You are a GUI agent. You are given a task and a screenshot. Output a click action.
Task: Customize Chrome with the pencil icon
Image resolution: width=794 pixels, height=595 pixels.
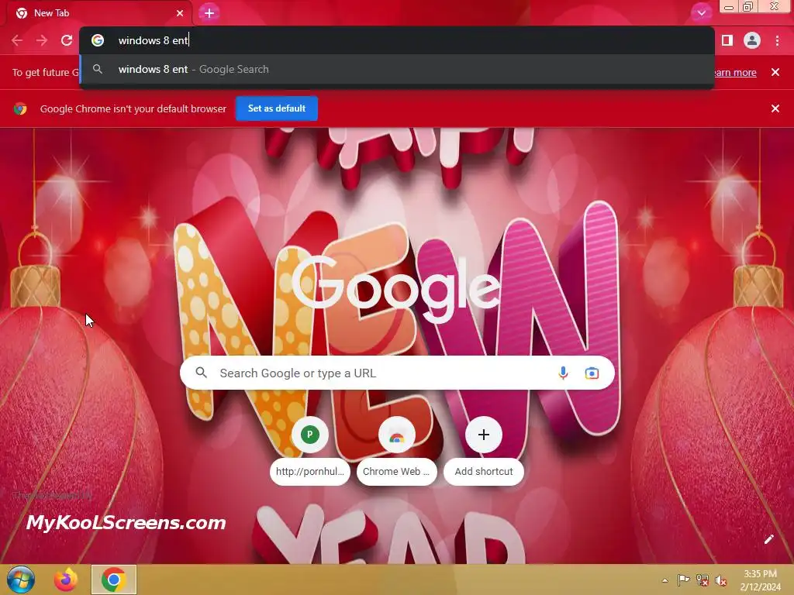[768, 539]
